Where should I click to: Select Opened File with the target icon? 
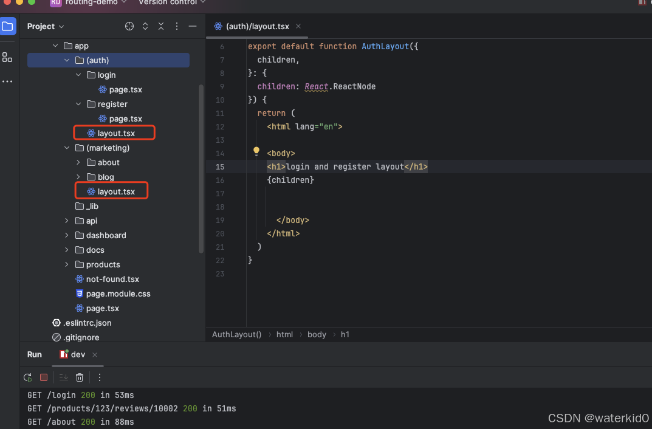click(x=129, y=26)
